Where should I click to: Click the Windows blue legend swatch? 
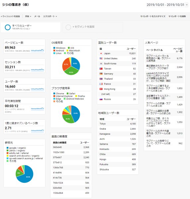tap(54, 48)
